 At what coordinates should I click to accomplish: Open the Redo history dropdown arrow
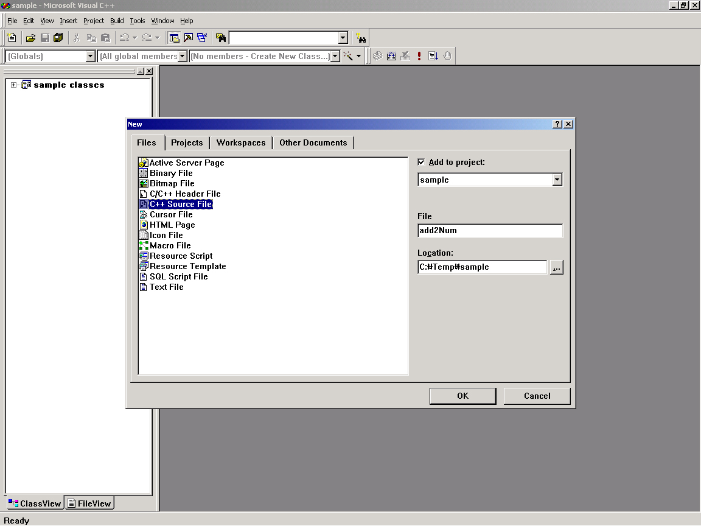coord(157,38)
